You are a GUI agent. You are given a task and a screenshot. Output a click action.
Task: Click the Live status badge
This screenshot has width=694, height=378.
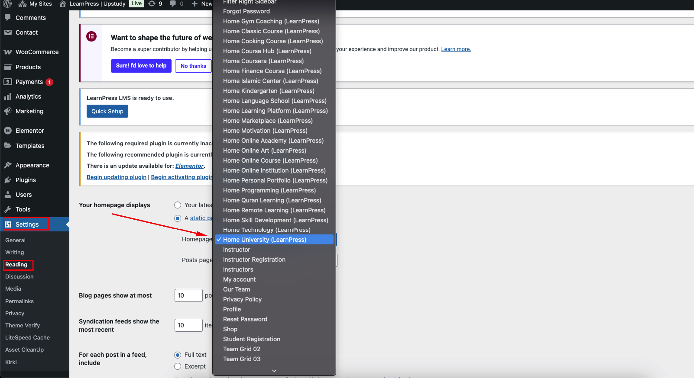click(x=136, y=3)
